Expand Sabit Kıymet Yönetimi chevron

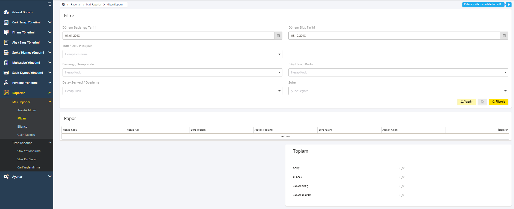(50, 73)
